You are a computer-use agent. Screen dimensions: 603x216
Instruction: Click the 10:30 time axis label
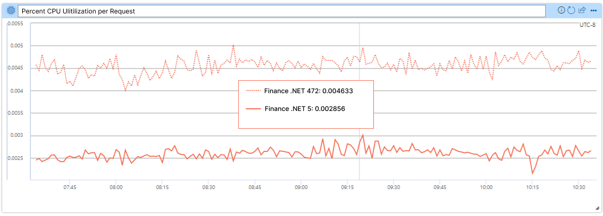(578, 187)
